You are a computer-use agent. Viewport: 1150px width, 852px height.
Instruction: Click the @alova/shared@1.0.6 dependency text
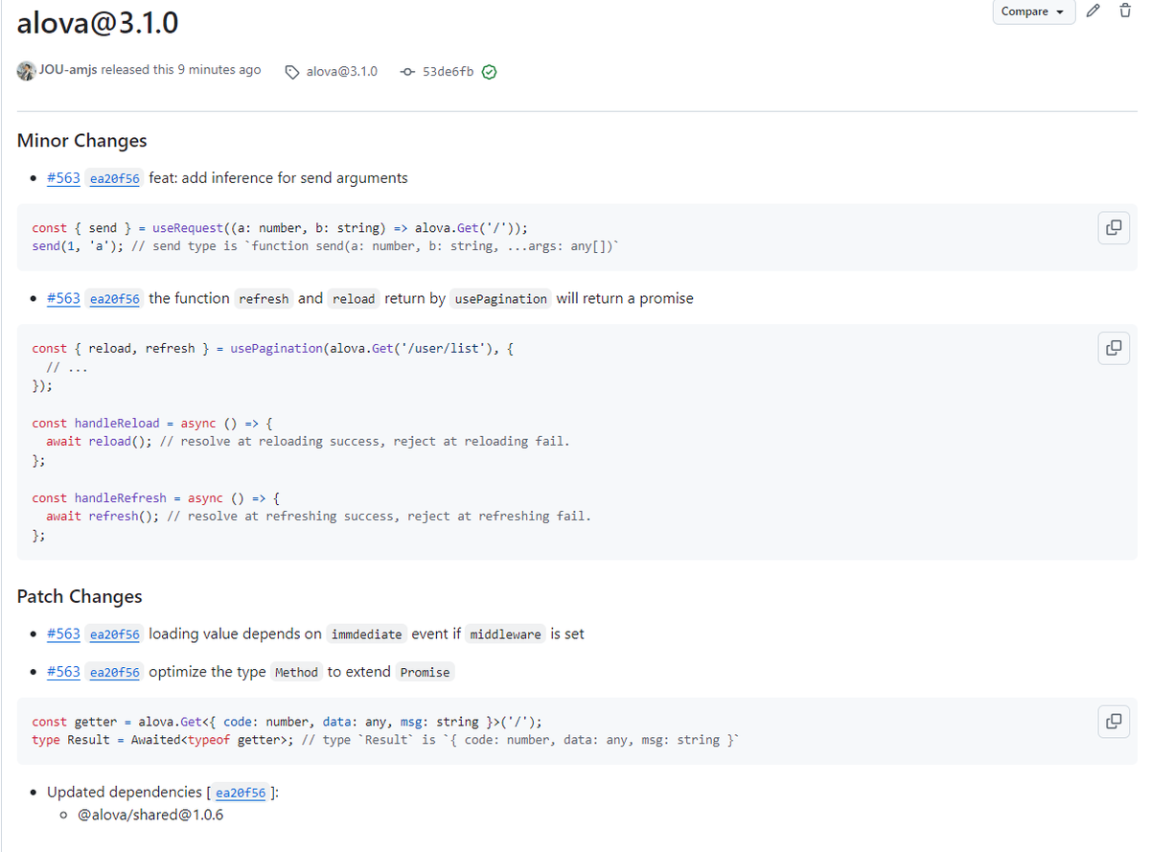tap(150, 815)
